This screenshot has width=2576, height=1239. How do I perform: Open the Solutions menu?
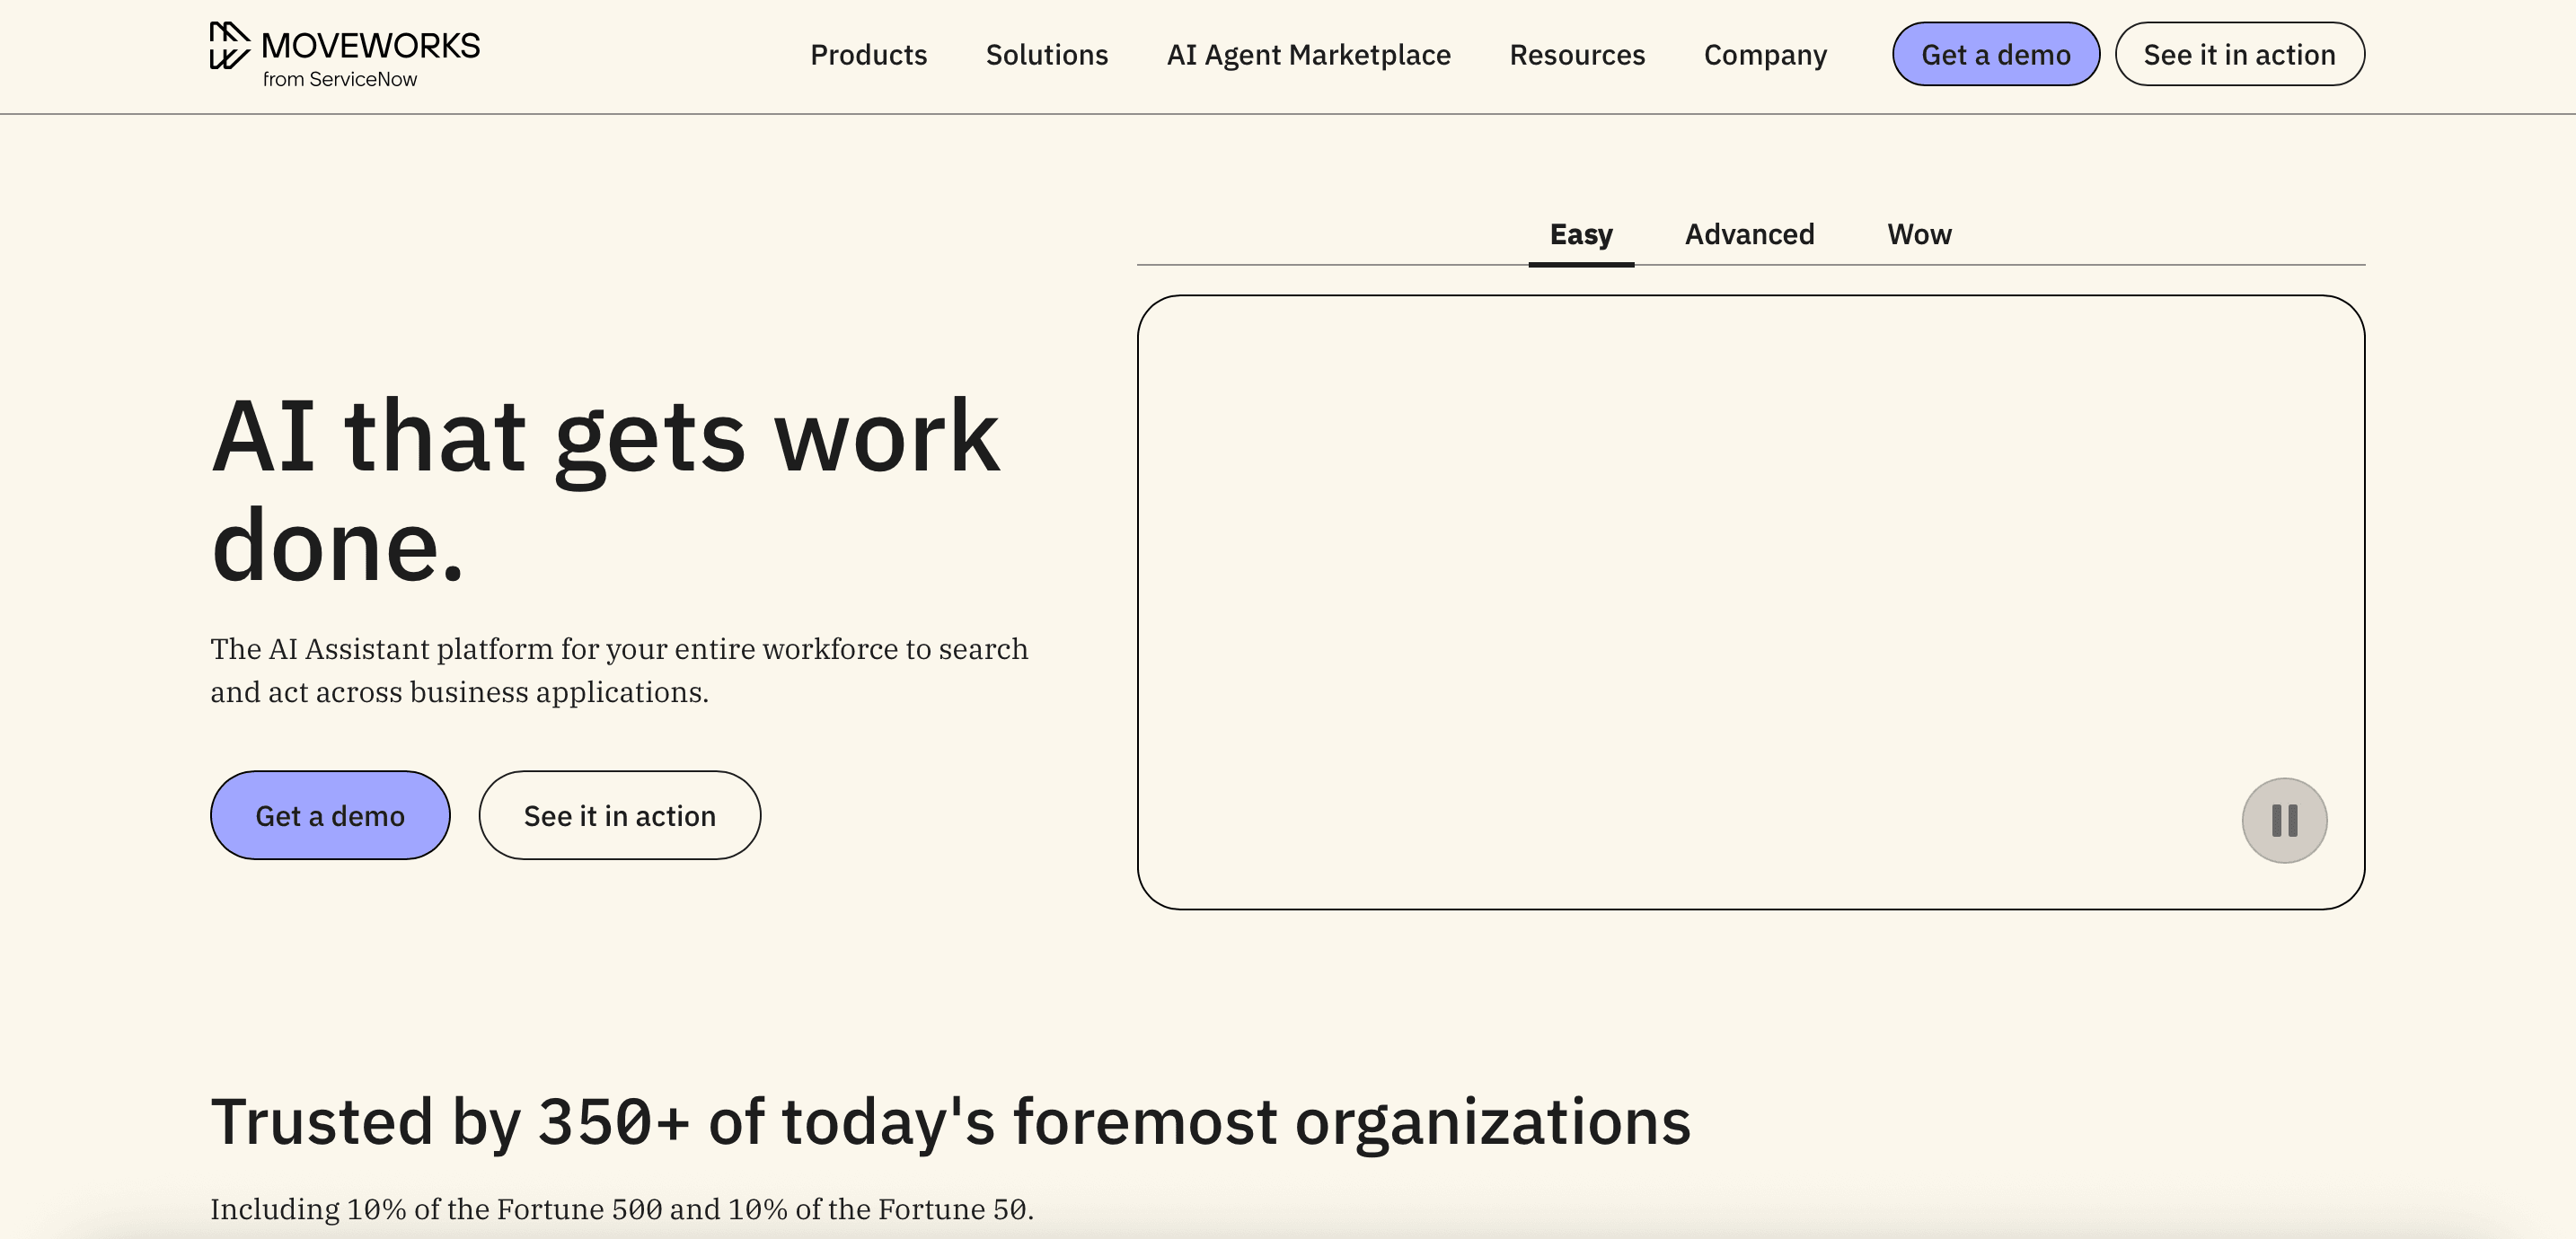[x=1046, y=55]
